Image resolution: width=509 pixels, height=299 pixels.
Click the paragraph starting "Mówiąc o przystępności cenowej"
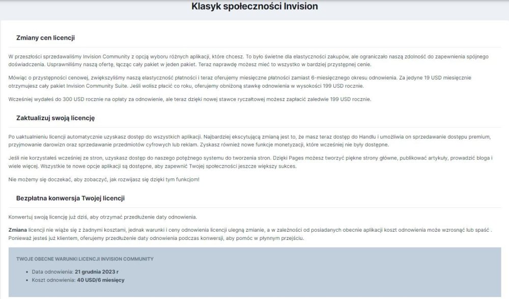coord(240,82)
